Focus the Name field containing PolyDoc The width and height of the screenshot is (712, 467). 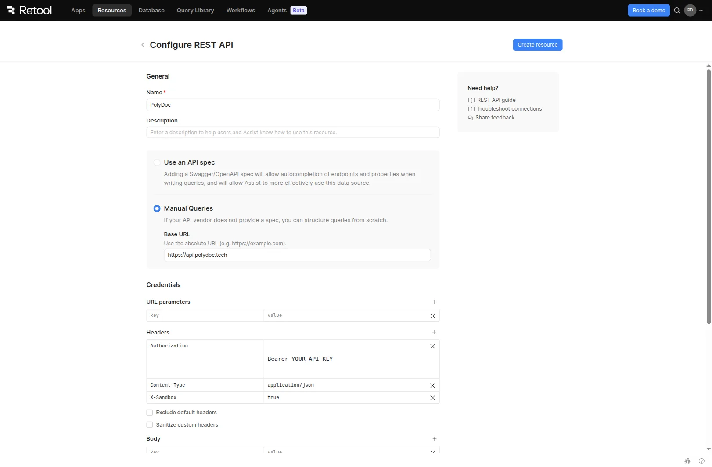point(293,105)
